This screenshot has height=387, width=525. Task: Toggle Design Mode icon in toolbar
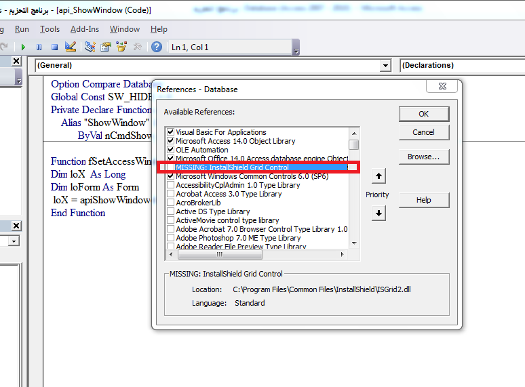coord(71,47)
